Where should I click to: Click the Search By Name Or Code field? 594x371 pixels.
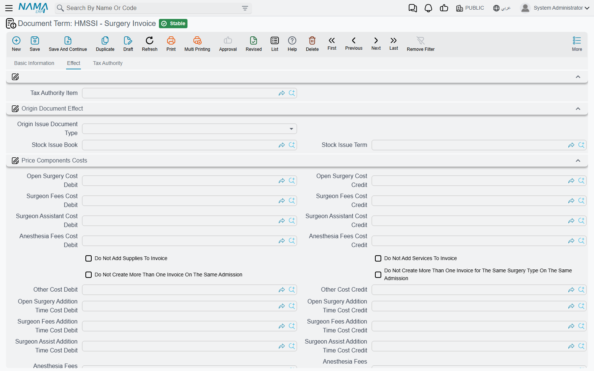[152, 8]
